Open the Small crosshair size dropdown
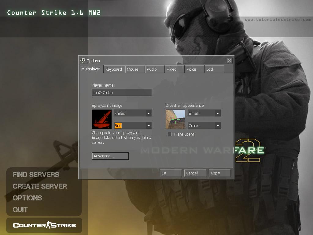The width and height of the screenshot is (313, 235). 204,113
